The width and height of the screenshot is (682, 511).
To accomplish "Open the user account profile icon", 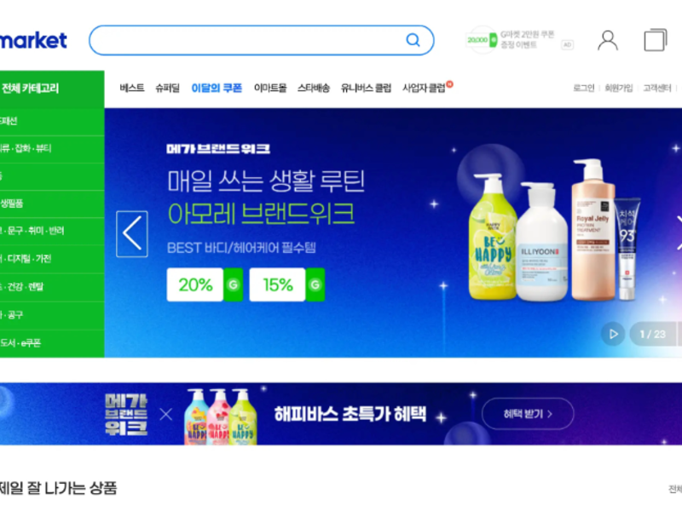I will [x=608, y=40].
